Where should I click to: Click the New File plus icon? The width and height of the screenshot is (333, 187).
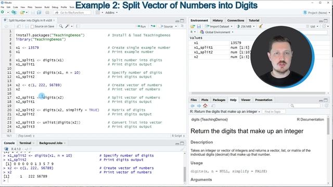[x=3, y=12]
